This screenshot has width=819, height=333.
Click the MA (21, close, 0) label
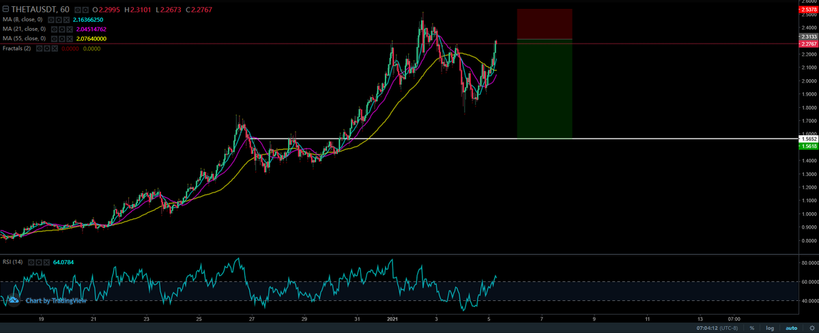point(24,29)
